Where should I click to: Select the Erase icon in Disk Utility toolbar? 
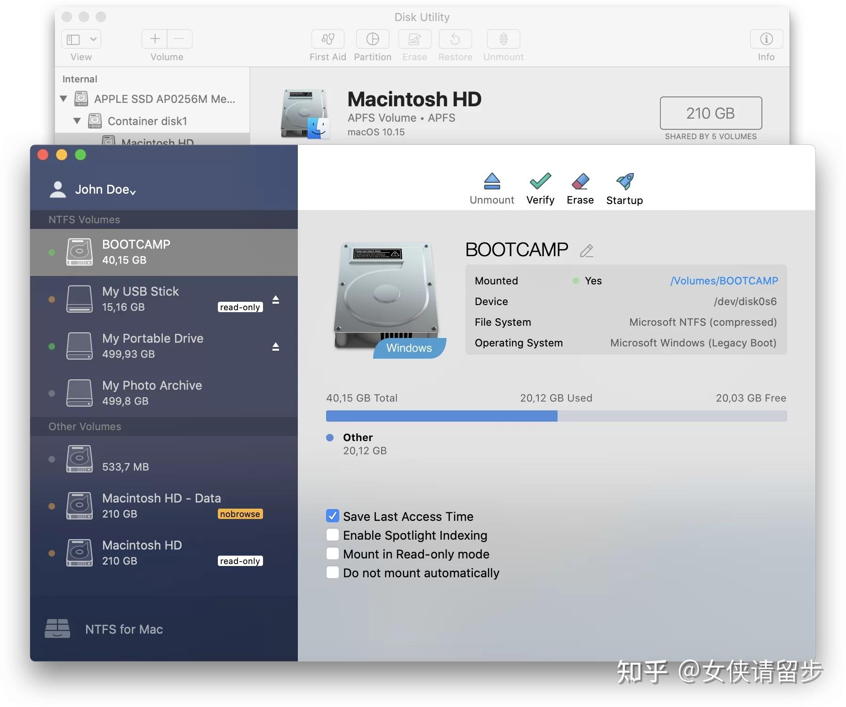[x=414, y=45]
